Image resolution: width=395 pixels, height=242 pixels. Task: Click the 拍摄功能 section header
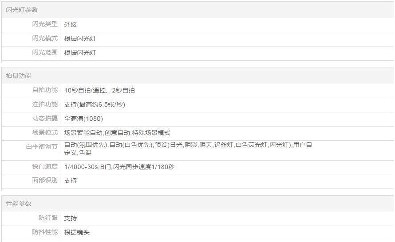coord(19,76)
